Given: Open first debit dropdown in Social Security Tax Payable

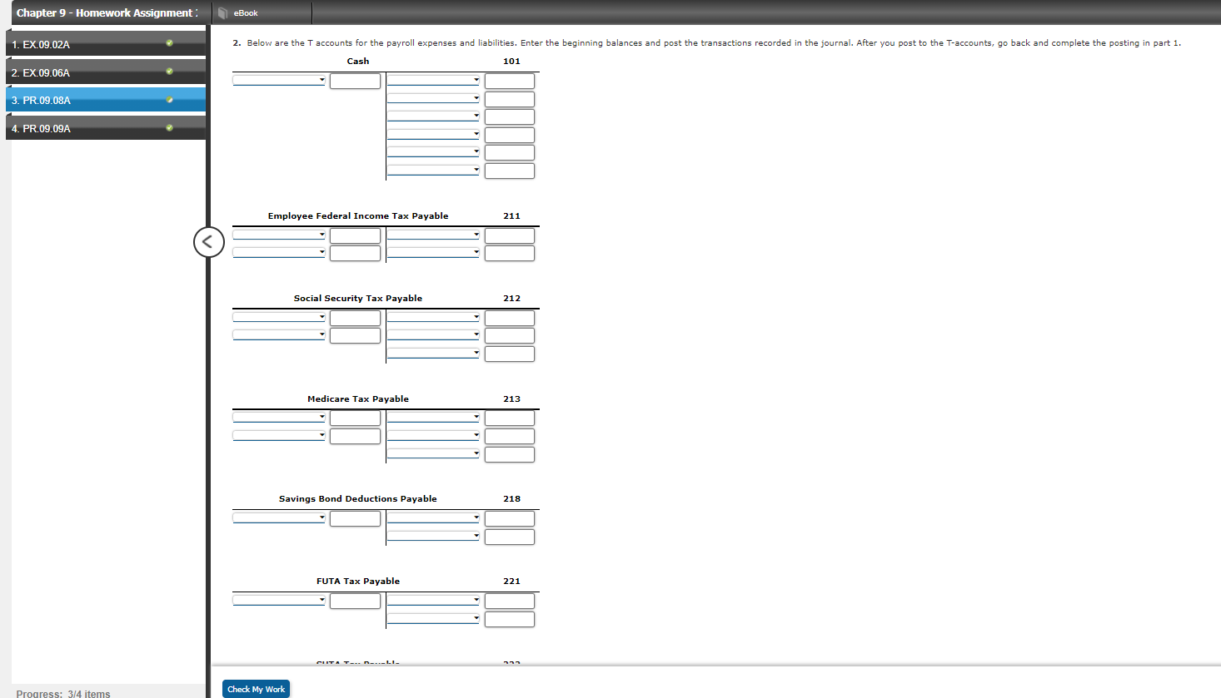Looking at the screenshot, I should [279, 317].
